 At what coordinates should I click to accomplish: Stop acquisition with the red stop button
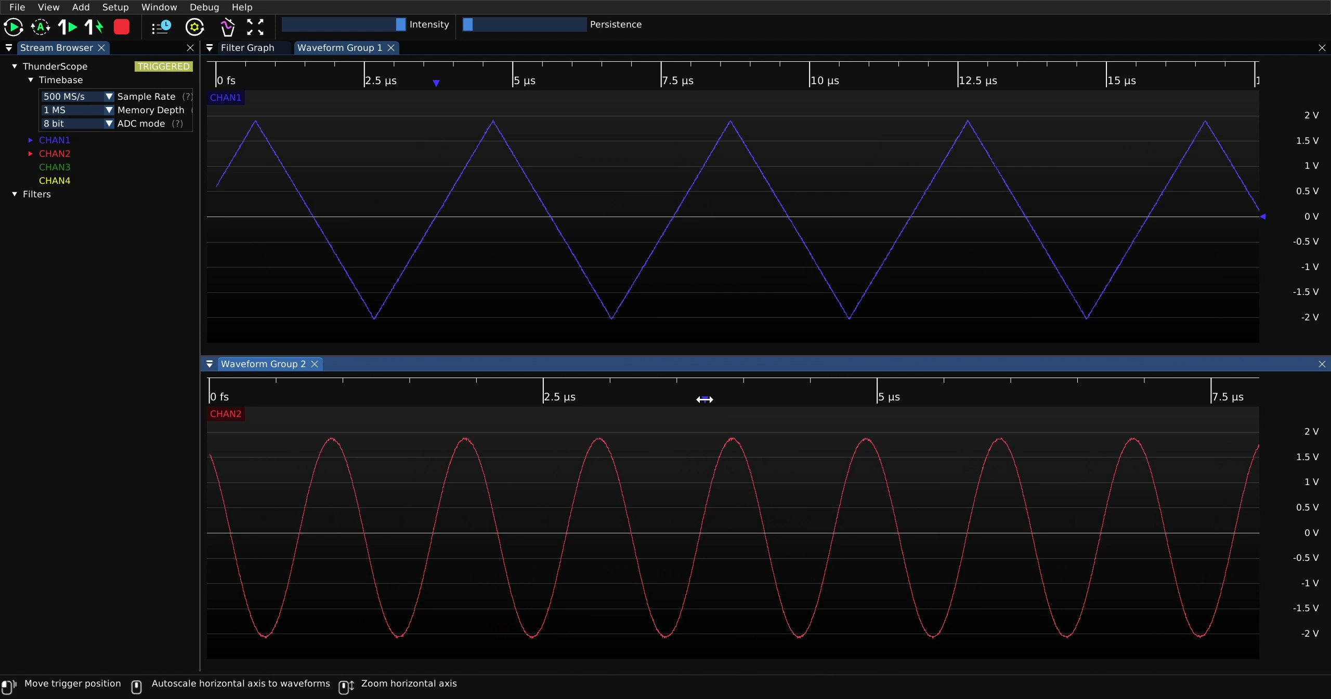pyautogui.click(x=122, y=27)
